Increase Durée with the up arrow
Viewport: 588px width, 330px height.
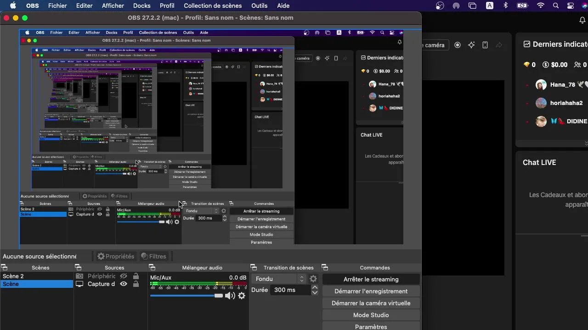pyautogui.click(x=315, y=287)
